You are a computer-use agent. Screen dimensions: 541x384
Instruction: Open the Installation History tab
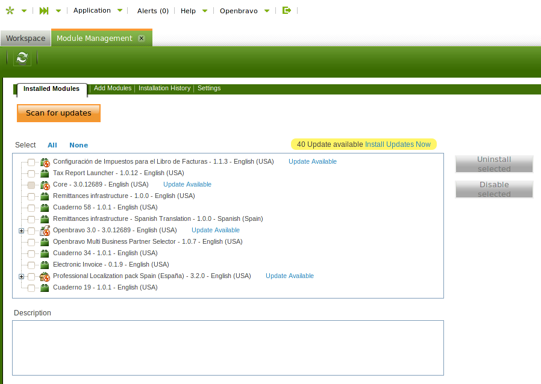pos(164,88)
